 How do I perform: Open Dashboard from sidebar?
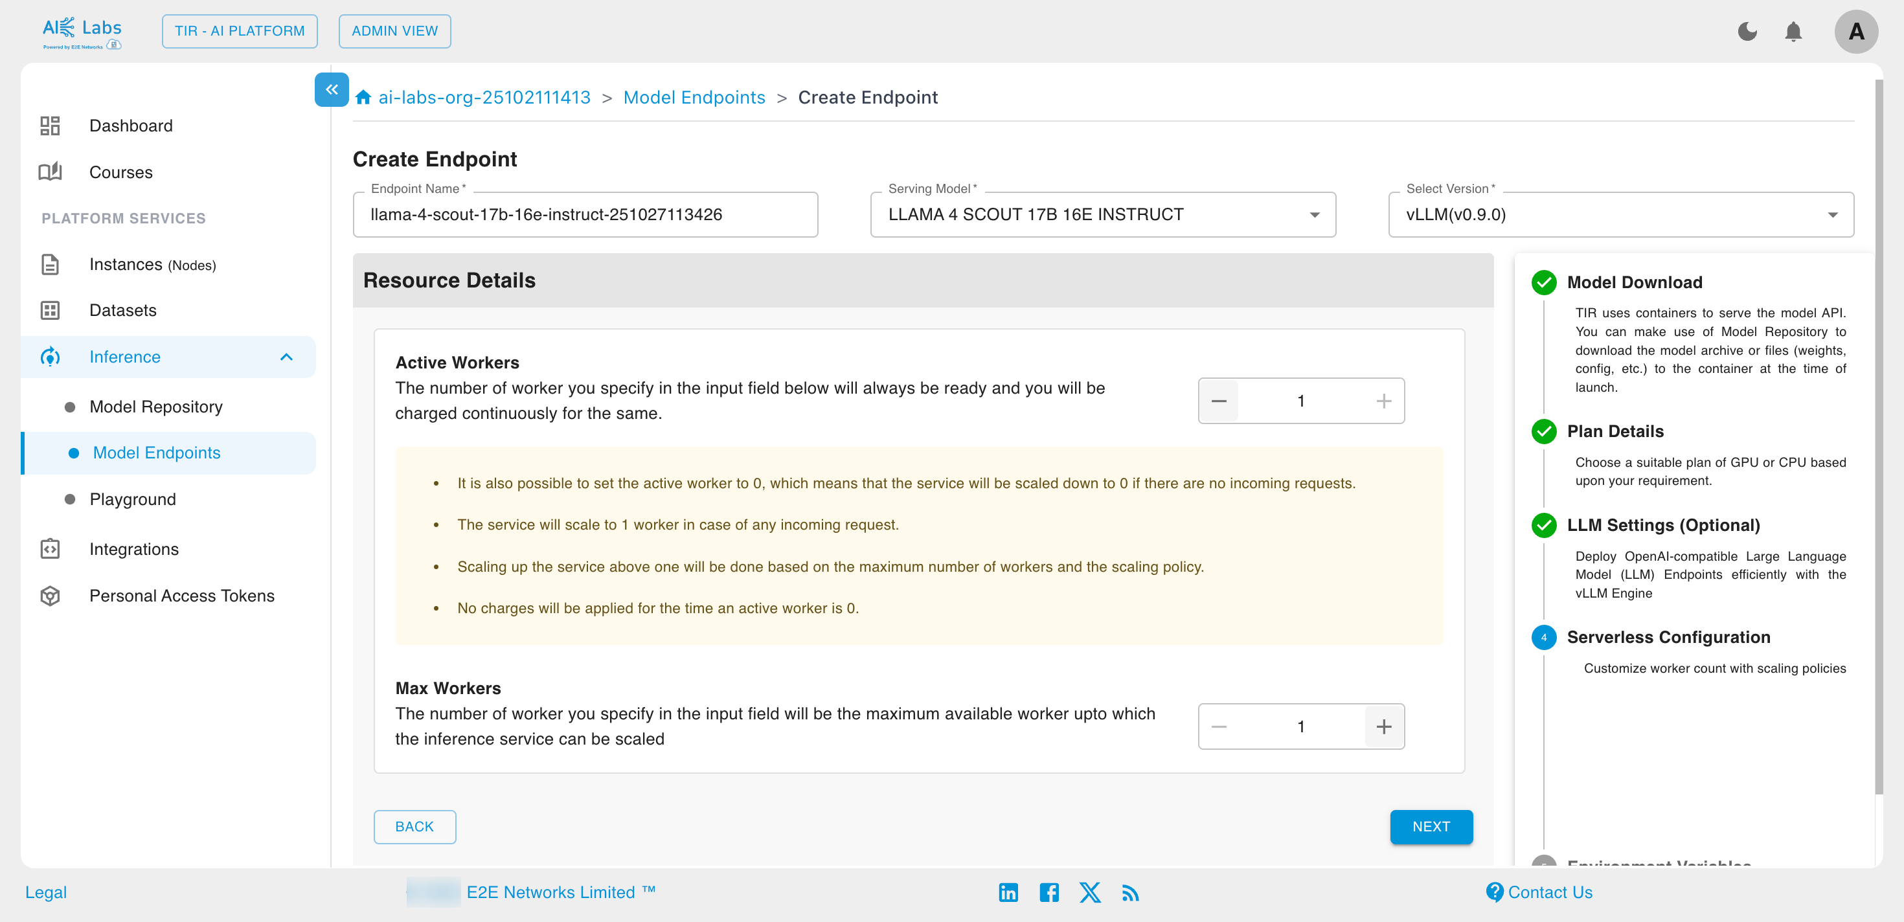[x=131, y=126]
